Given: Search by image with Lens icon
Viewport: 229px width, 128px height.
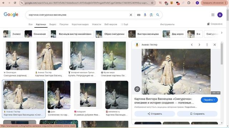Looking at the screenshot, I should click(x=151, y=15).
